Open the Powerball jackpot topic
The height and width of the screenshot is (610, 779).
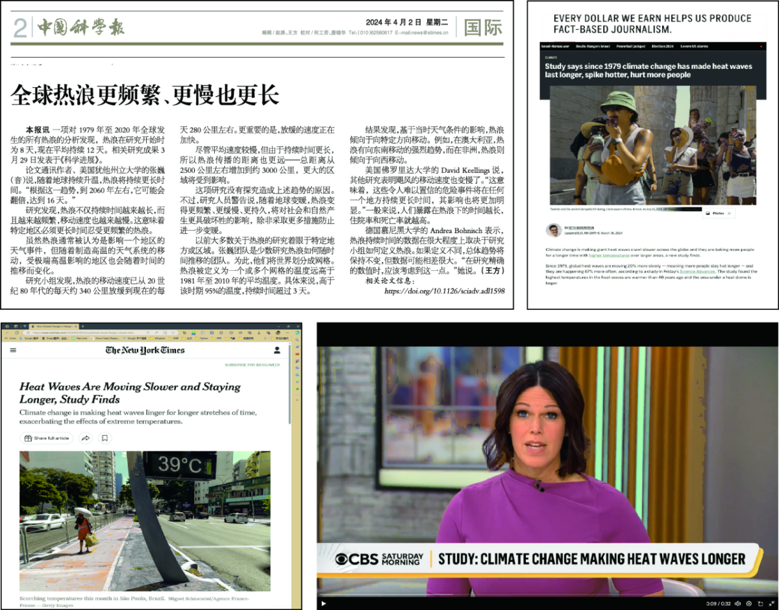click(x=630, y=46)
